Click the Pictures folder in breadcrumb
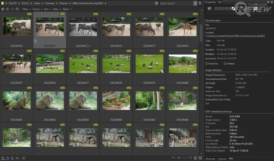Image resolution: width=274 pixels, height=161 pixels. 64,3
